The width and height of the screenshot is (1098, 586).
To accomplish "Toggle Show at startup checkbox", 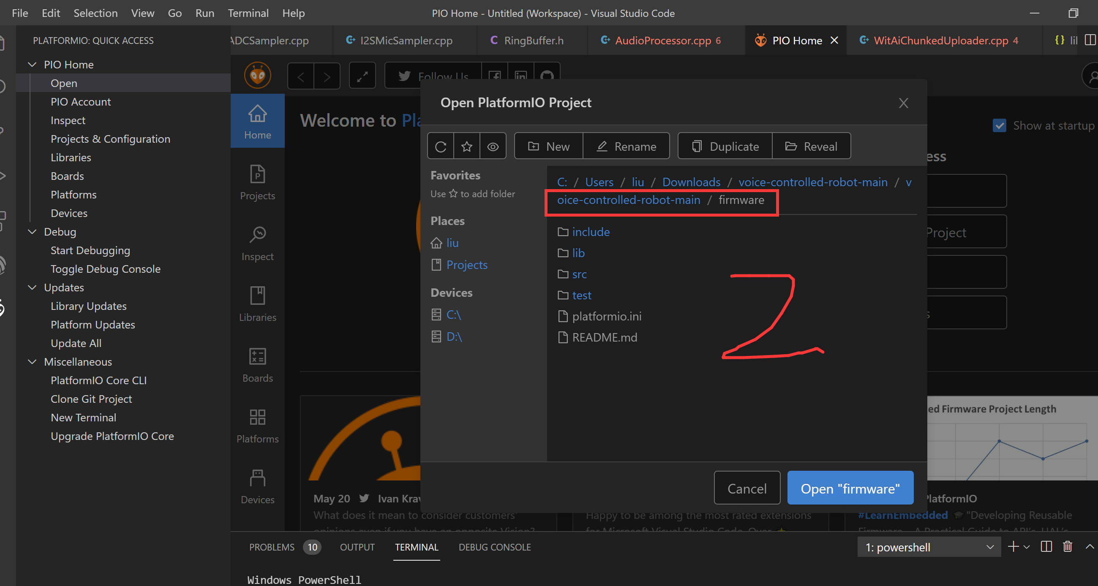I will [999, 126].
